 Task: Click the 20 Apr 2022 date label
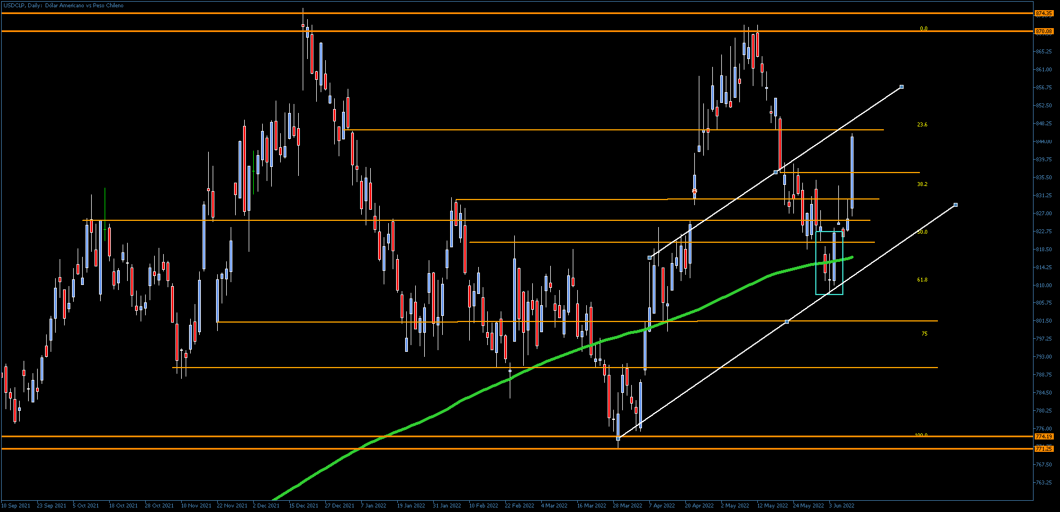coord(699,506)
